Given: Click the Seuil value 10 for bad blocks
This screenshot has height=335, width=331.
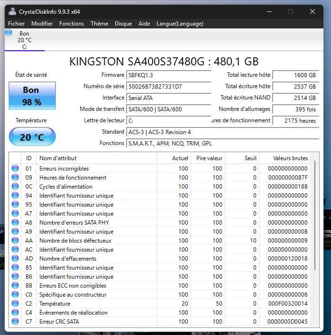Looking at the screenshot, I should coord(253,241).
